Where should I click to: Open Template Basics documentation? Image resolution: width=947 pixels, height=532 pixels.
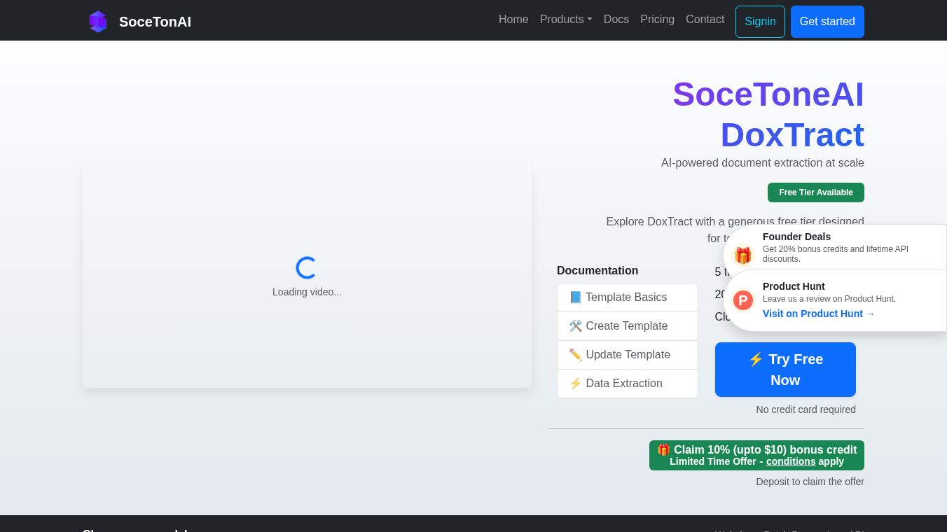click(628, 297)
